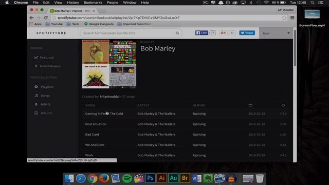The height and width of the screenshot is (185, 329).
Task: Open Spotlight search in menu bar
Action: pos(313,3)
